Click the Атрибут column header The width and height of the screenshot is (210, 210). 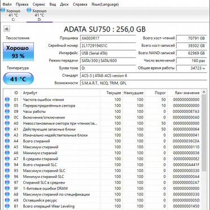click(60, 93)
